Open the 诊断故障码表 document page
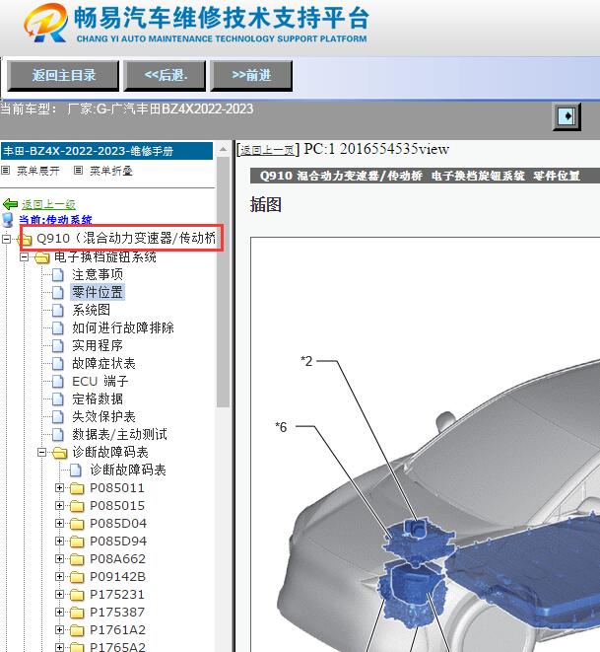The image size is (600, 652). pos(128,470)
